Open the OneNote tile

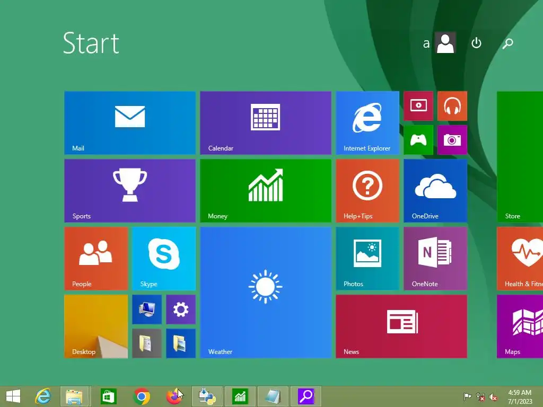click(435, 259)
